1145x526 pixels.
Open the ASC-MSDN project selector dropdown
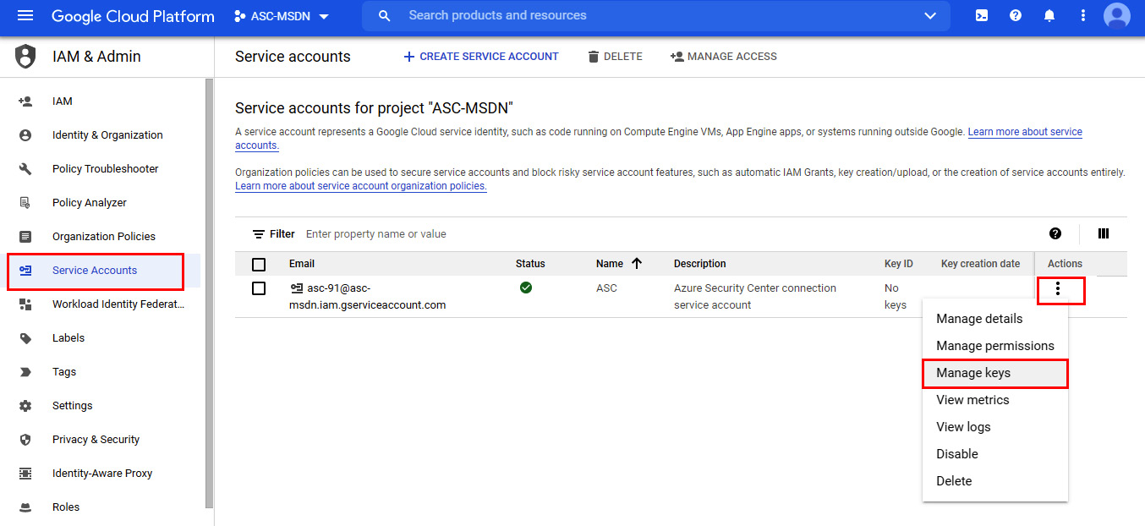click(282, 16)
